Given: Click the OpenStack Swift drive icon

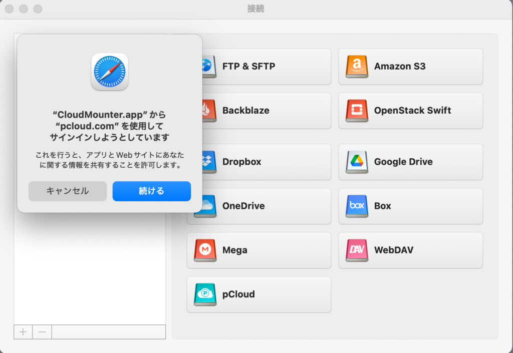Looking at the screenshot, I should 357,111.
